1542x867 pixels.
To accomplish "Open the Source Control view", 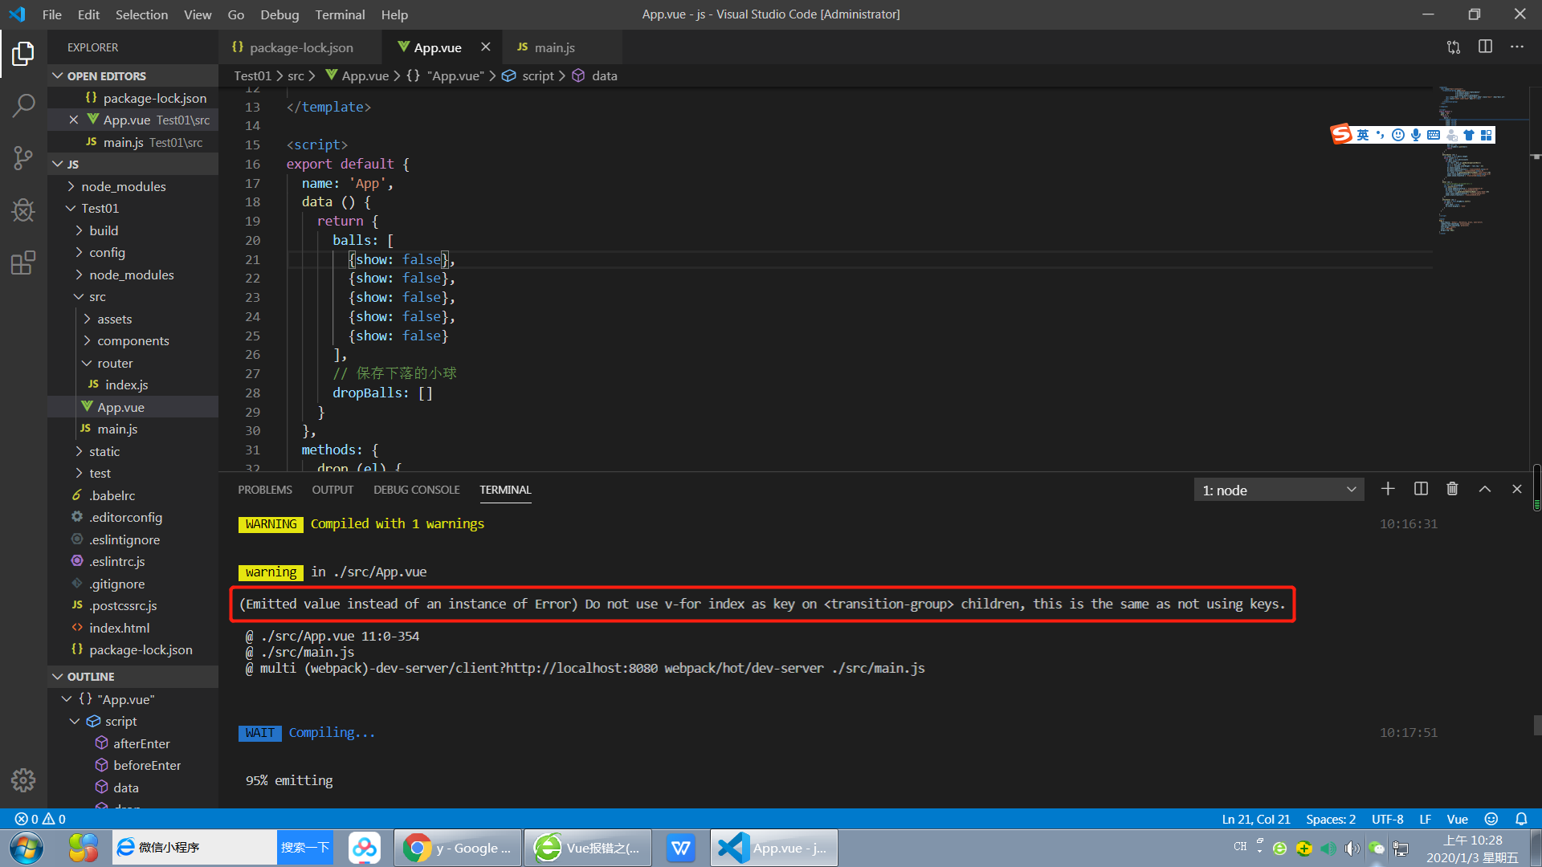I will 23,157.
